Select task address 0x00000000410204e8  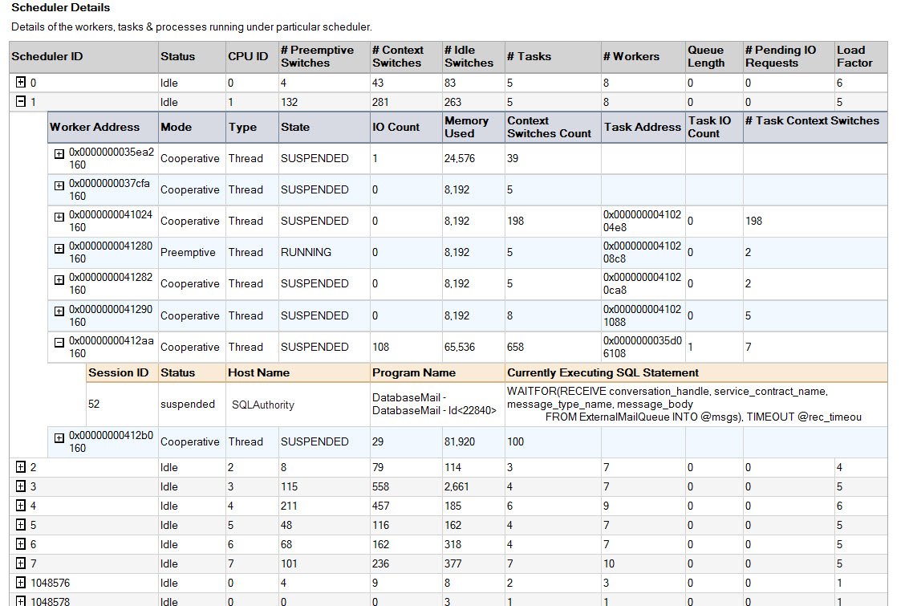643,221
